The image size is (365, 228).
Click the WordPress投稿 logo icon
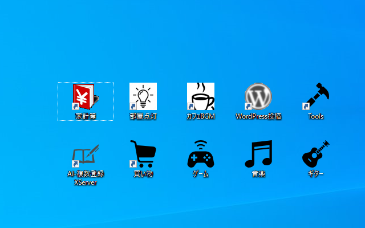click(x=258, y=96)
